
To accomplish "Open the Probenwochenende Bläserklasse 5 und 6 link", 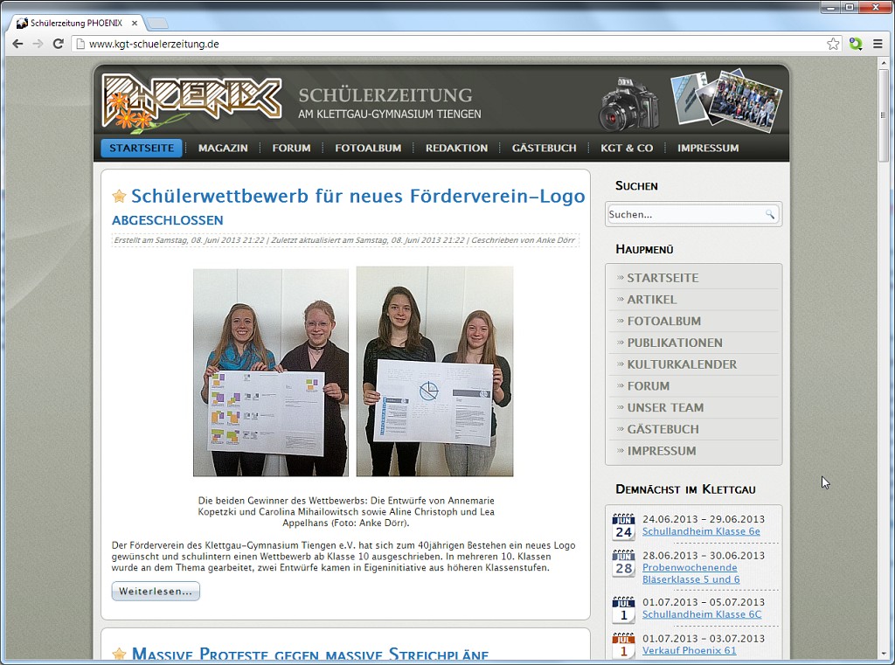I will 690,573.
